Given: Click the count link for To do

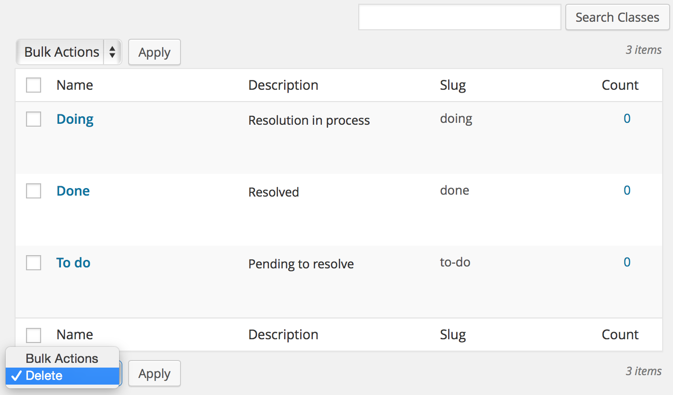Looking at the screenshot, I should point(627,262).
